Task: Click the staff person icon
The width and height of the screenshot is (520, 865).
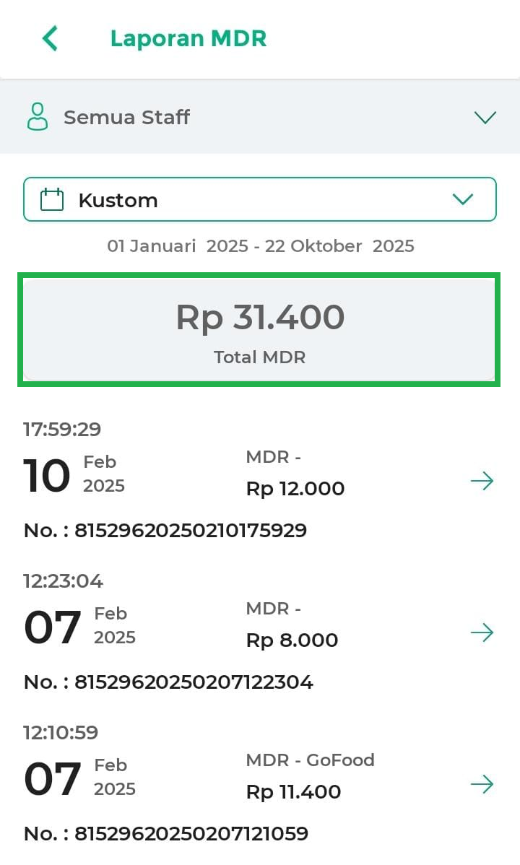Action: coord(38,117)
